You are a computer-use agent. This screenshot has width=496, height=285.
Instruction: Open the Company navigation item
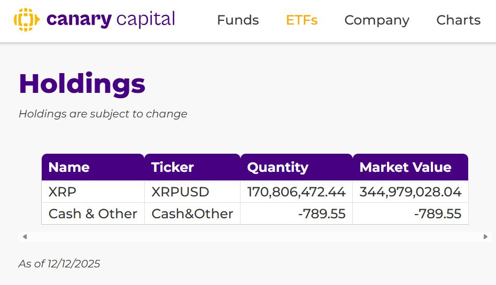[377, 20]
